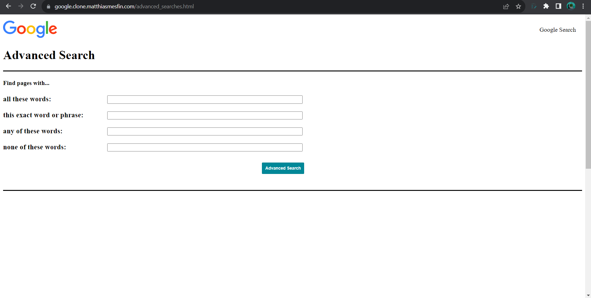Click the 'this exact word or phrase:' label
591x298 pixels.
click(x=43, y=115)
